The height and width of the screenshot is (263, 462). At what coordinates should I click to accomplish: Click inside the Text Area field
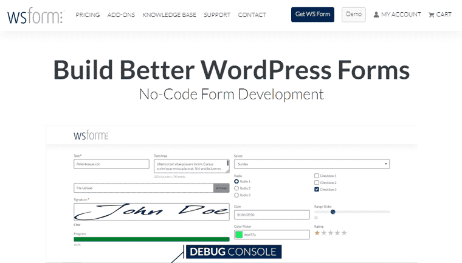pos(191,166)
